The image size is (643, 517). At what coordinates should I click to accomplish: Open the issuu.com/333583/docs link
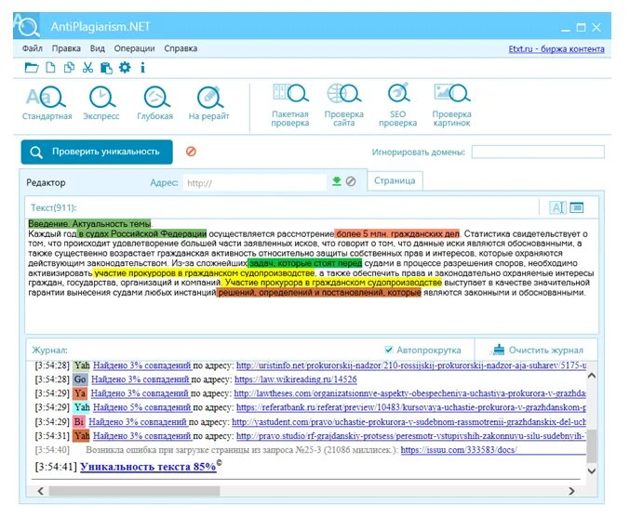[459, 450]
